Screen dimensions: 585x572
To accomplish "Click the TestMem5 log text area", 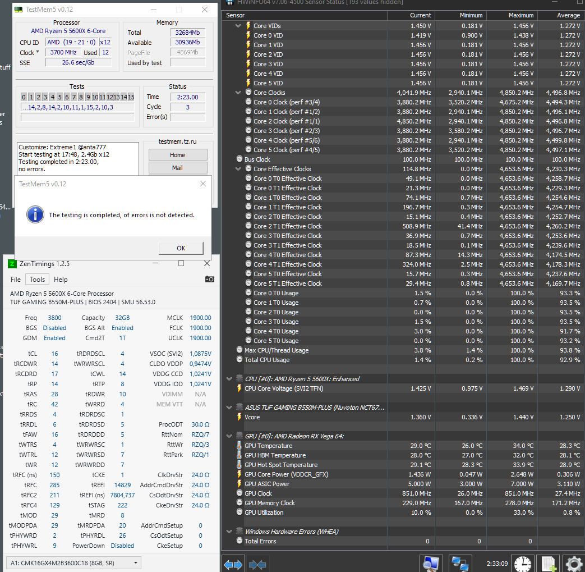I will pyautogui.click(x=78, y=159).
